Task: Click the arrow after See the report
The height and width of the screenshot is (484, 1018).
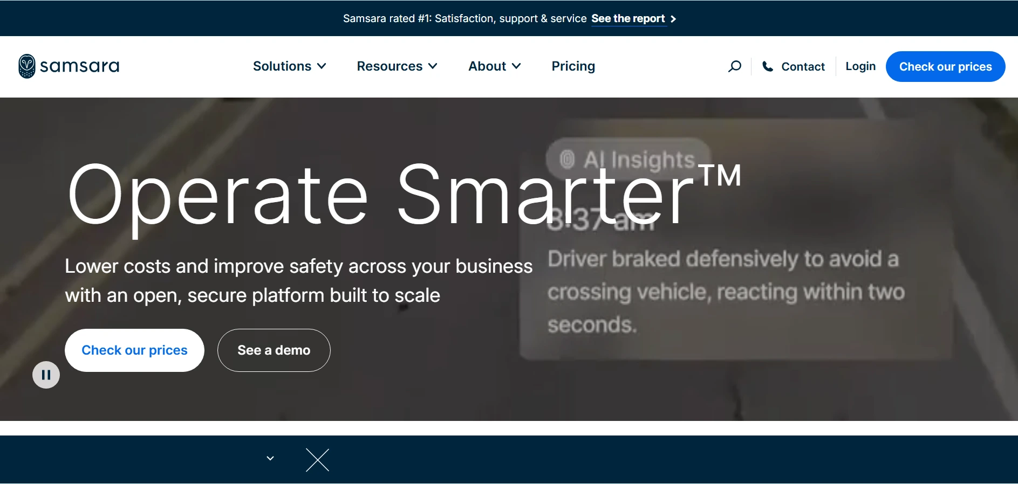Action: 673,19
